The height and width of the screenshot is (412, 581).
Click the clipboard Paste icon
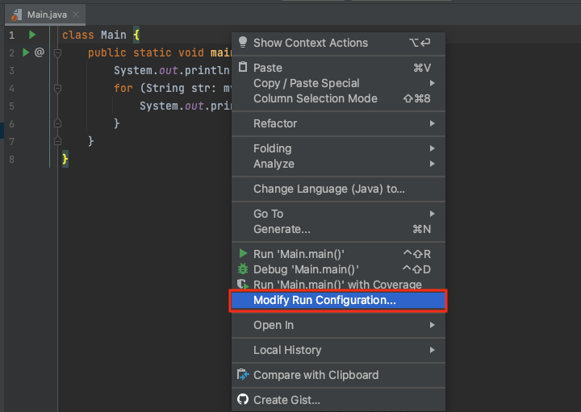(x=243, y=67)
